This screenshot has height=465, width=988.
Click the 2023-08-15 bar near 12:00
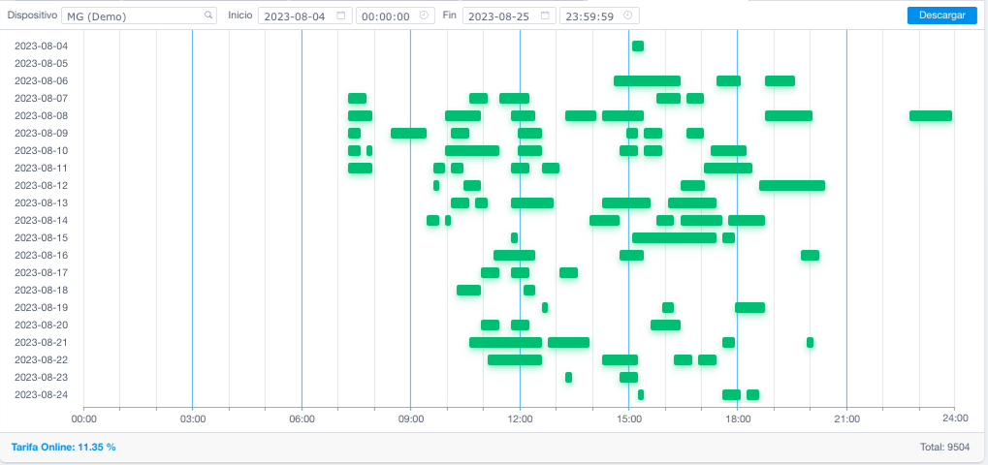tap(514, 237)
